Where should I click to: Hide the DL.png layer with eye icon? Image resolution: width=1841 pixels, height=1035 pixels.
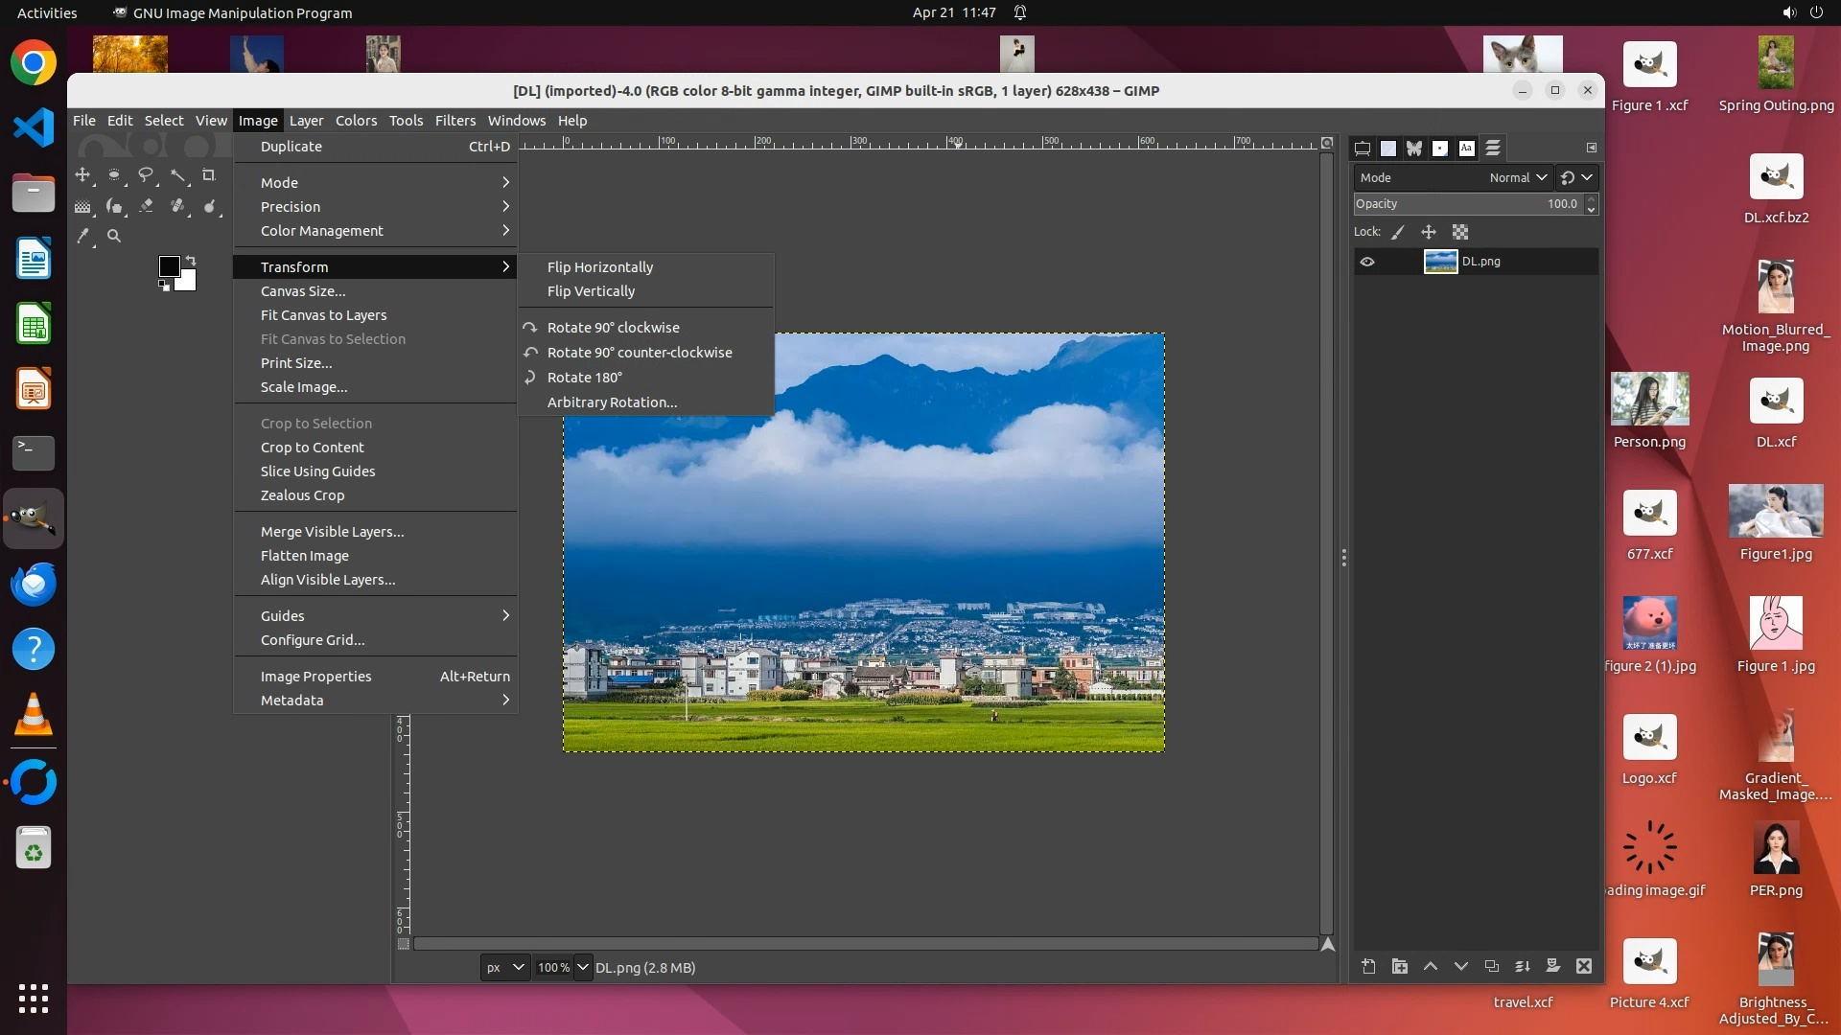click(1367, 262)
